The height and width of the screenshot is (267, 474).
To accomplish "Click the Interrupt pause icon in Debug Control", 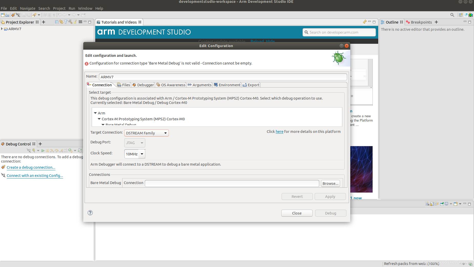I will point(47,151).
